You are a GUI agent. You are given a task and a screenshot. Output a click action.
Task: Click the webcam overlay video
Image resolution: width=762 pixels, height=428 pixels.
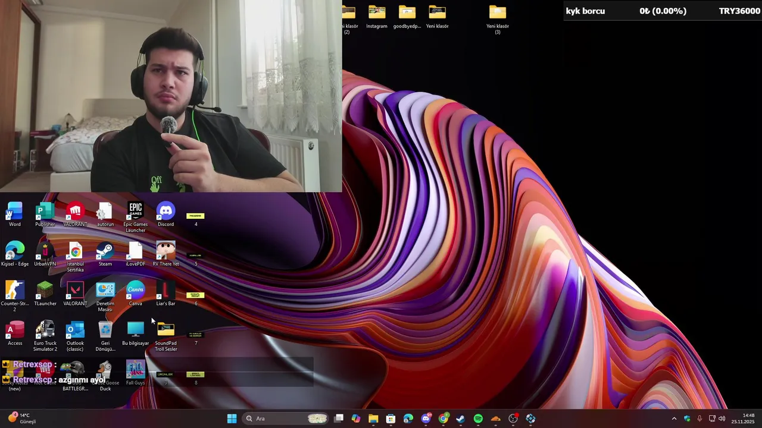[171, 96]
